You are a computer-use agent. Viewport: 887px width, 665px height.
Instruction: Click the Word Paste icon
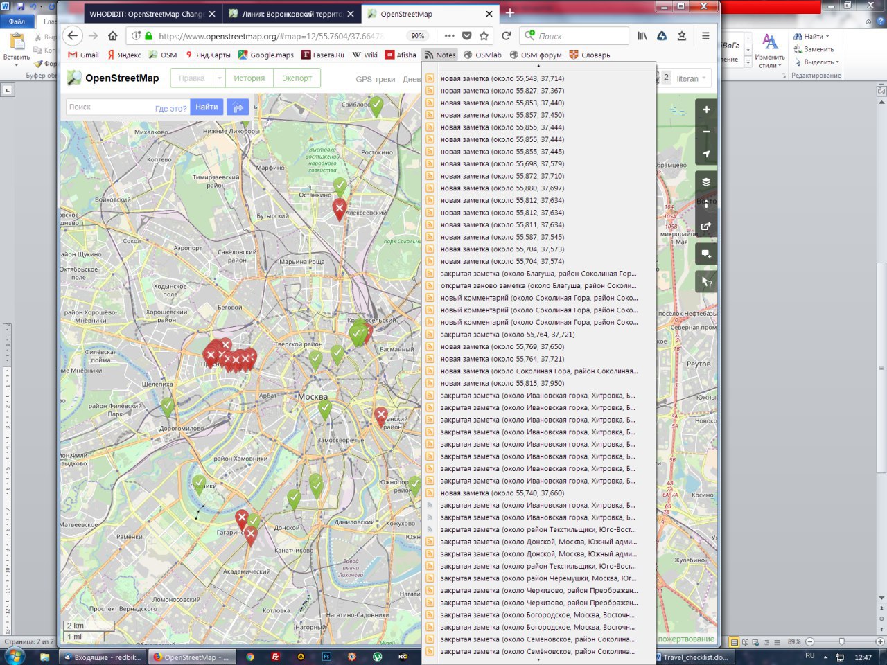[17, 42]
